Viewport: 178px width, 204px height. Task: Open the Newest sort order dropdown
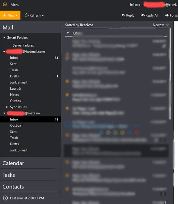(161, 25)
